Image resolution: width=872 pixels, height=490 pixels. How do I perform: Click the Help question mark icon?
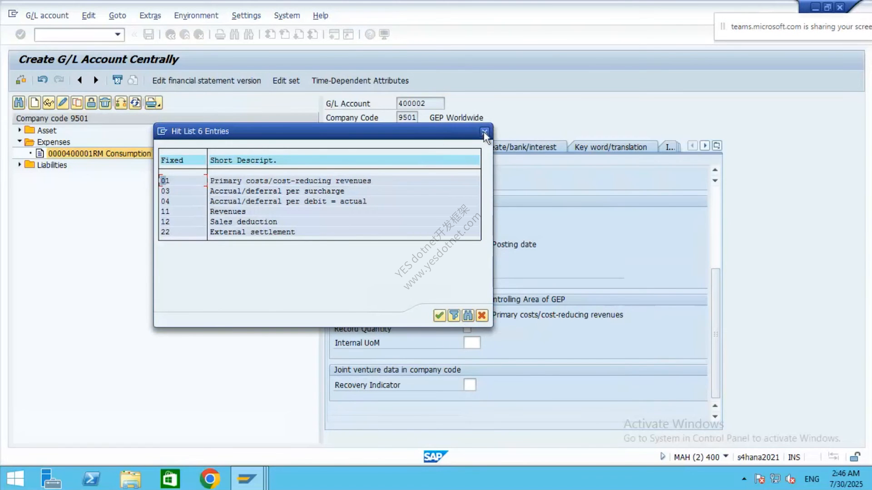coord(370,34)
